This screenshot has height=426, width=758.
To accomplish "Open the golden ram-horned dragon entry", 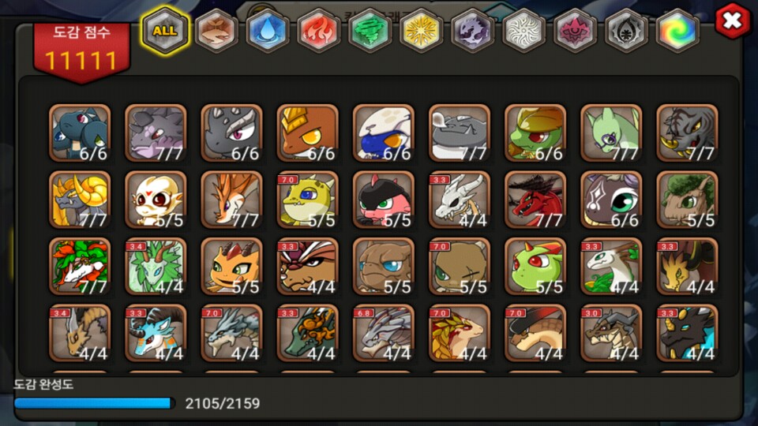I will click(80, 200).
